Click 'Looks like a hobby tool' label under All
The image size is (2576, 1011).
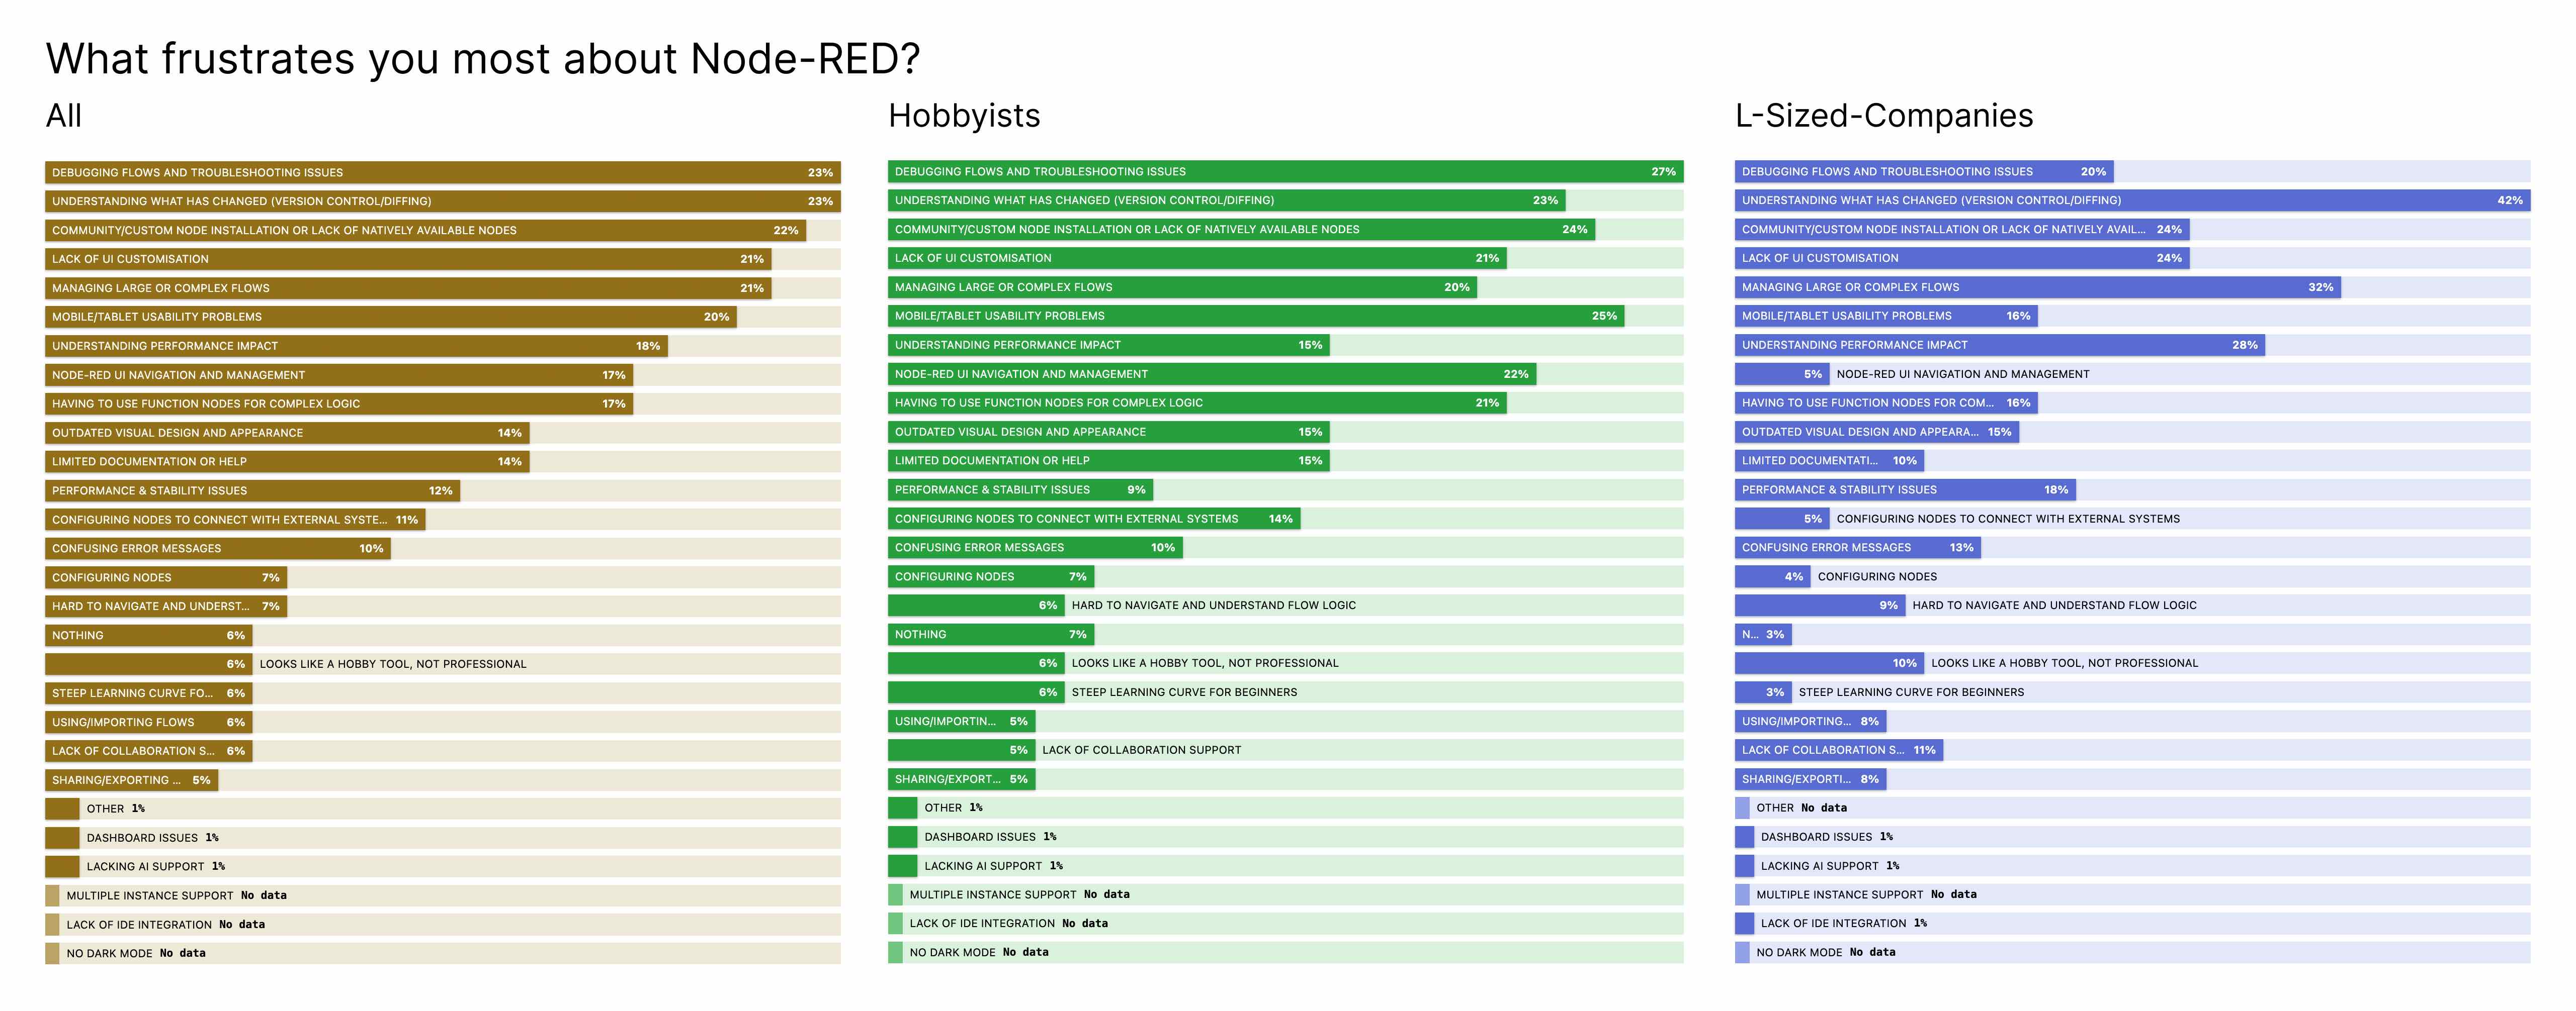[x=392, y=664]
